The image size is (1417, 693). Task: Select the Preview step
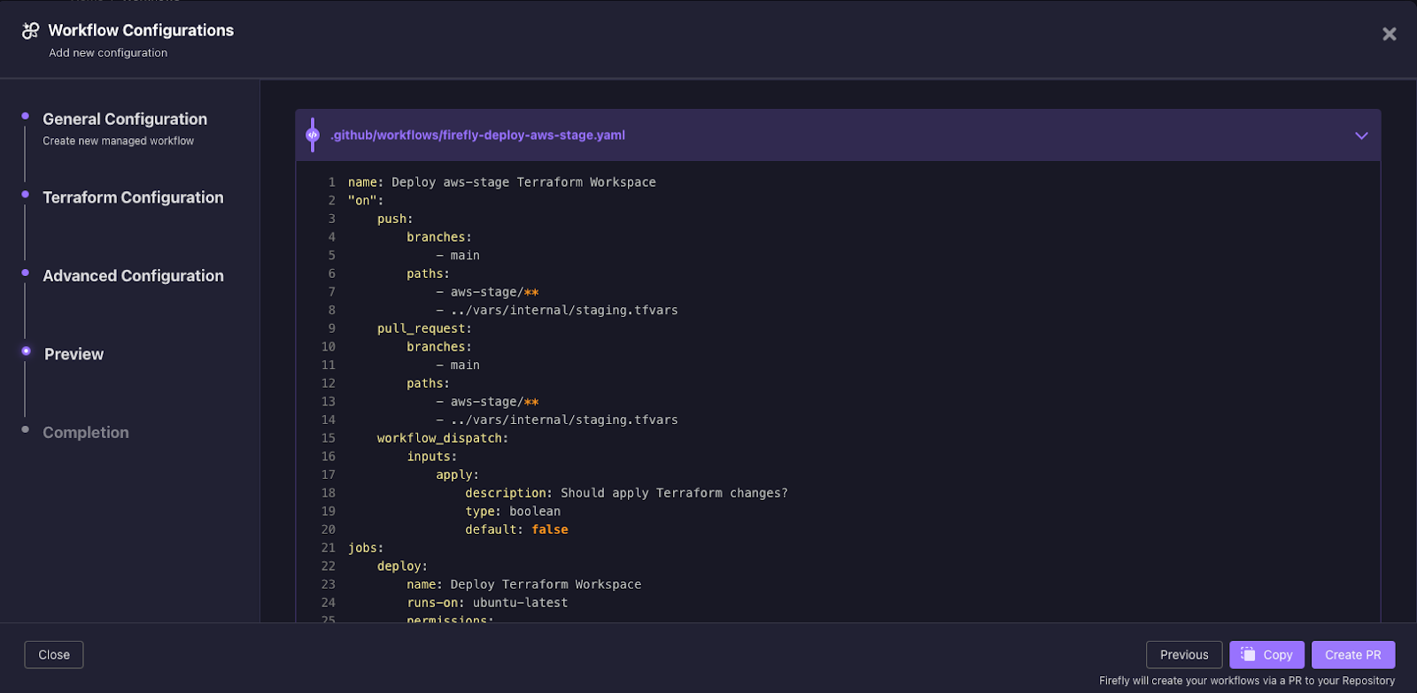pos(74,354)
